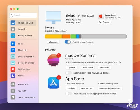Click the macOS Sonoma round icon
The height and width of the screenshot is (110, 140).
54,60
